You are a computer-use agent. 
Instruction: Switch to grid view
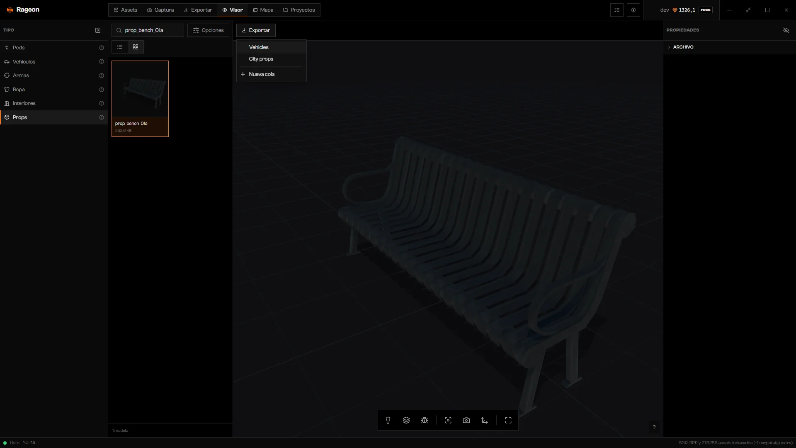point(136,47)
